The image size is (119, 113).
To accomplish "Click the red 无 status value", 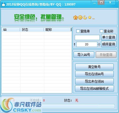I will 77,100.
